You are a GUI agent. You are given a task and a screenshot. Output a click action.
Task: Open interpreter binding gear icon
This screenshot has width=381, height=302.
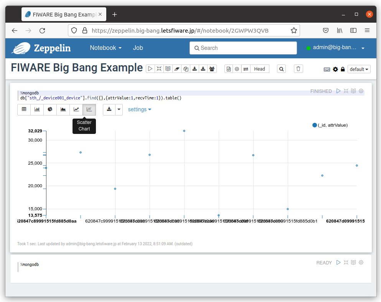pyautogui.click(x=335, y=69)
